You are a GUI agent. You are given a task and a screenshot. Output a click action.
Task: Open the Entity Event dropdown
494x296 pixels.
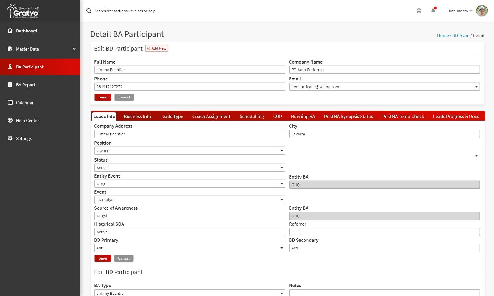coord(189,184)
